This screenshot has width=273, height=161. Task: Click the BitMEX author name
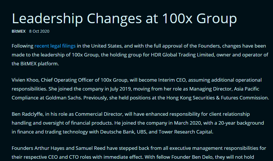tap(19, 31)
